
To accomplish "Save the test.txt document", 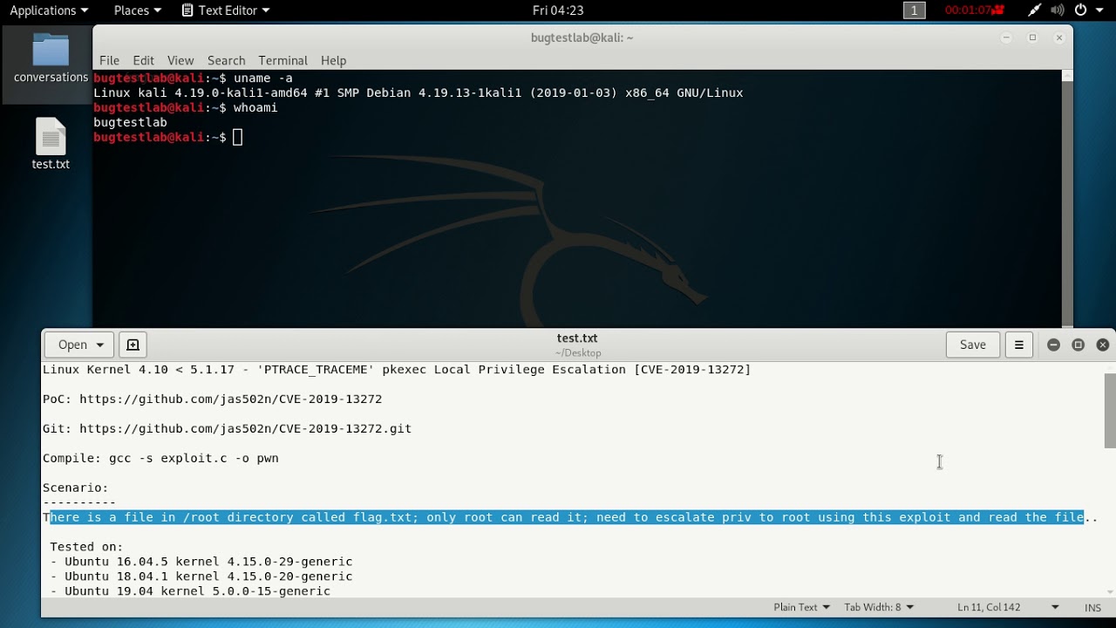I will point(972,345).
